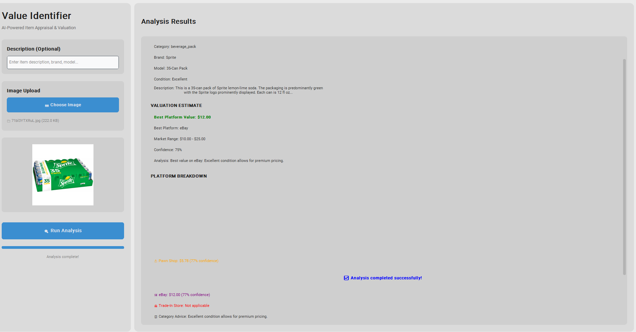Image resolution: width=636 pixels, height=332 pixels.
Task: Click the Pawn Shop icon in platform breakdown
Action: coord(156,261)
